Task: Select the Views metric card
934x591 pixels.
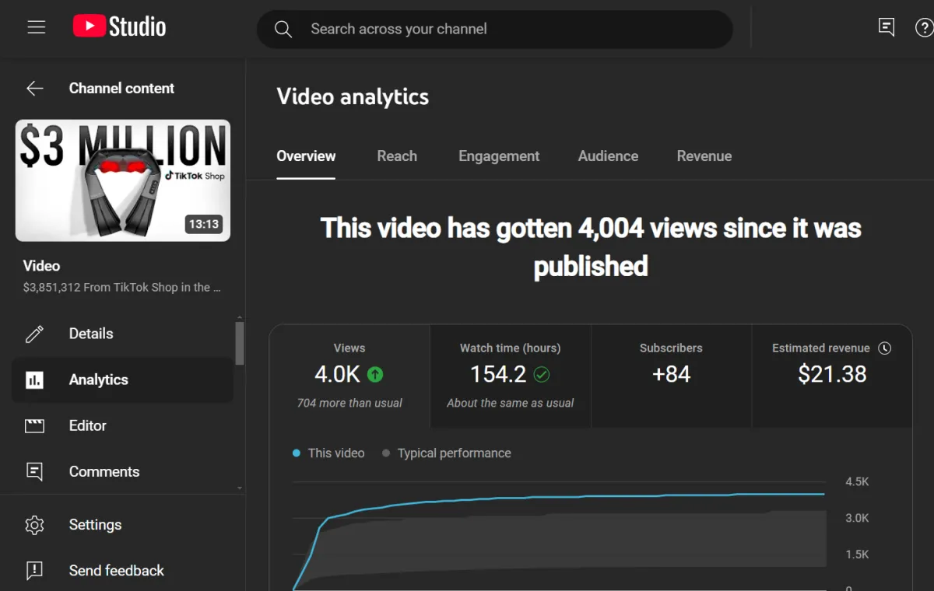Action: pyautogui.click(x=349, y=376)
